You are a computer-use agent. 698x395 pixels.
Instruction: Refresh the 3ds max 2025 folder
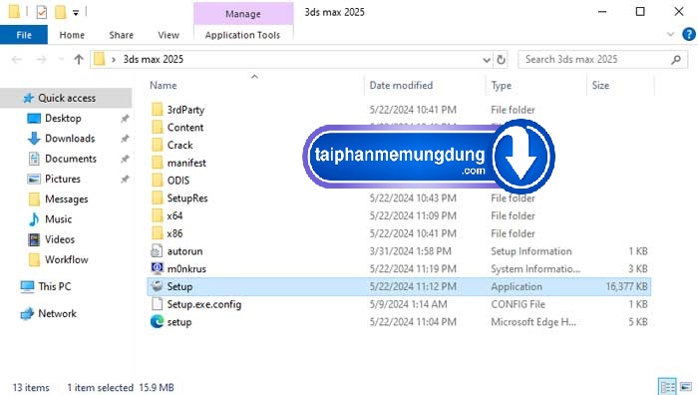coord(501,60)
